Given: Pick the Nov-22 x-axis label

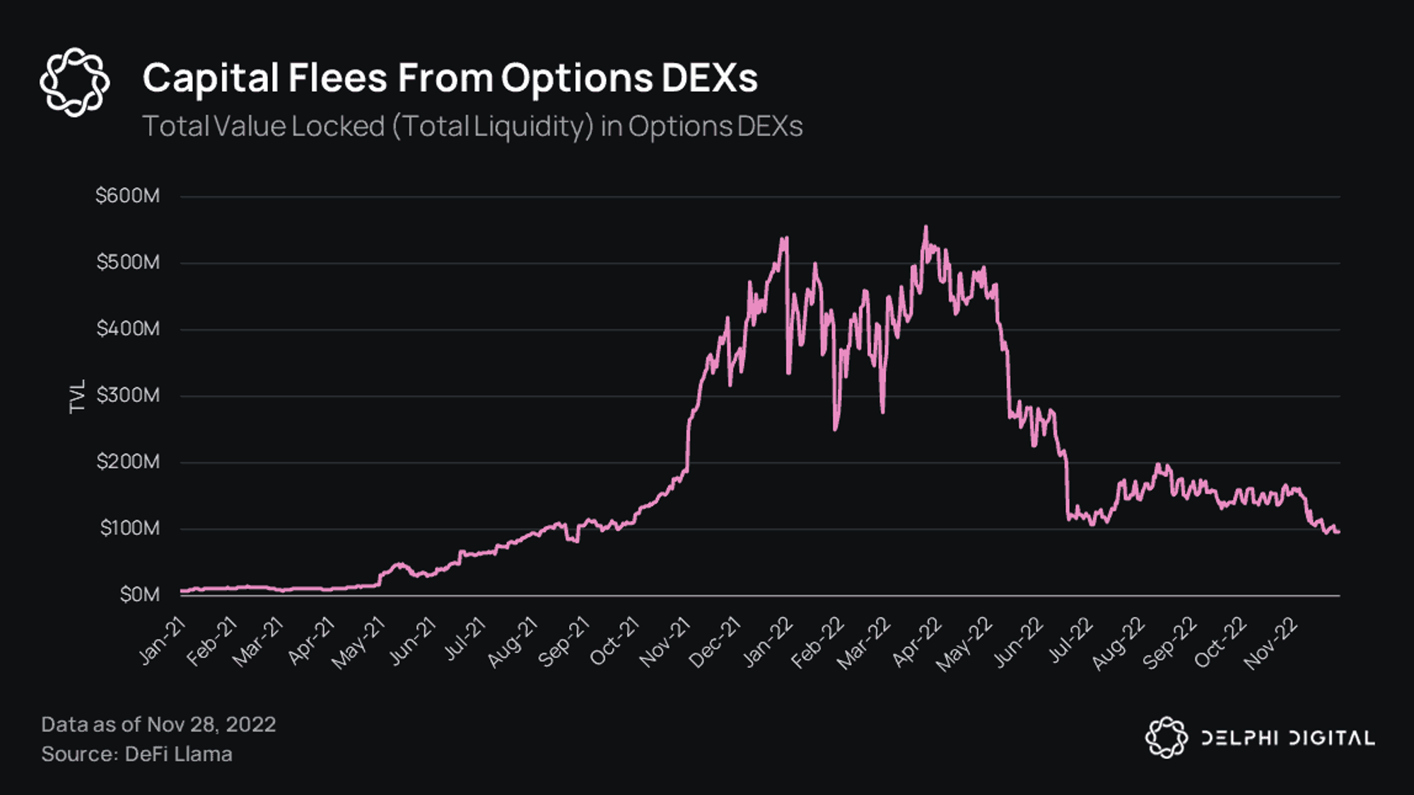Looking at the screenshot, I should pyautogui.click(x=1270, y=642).
